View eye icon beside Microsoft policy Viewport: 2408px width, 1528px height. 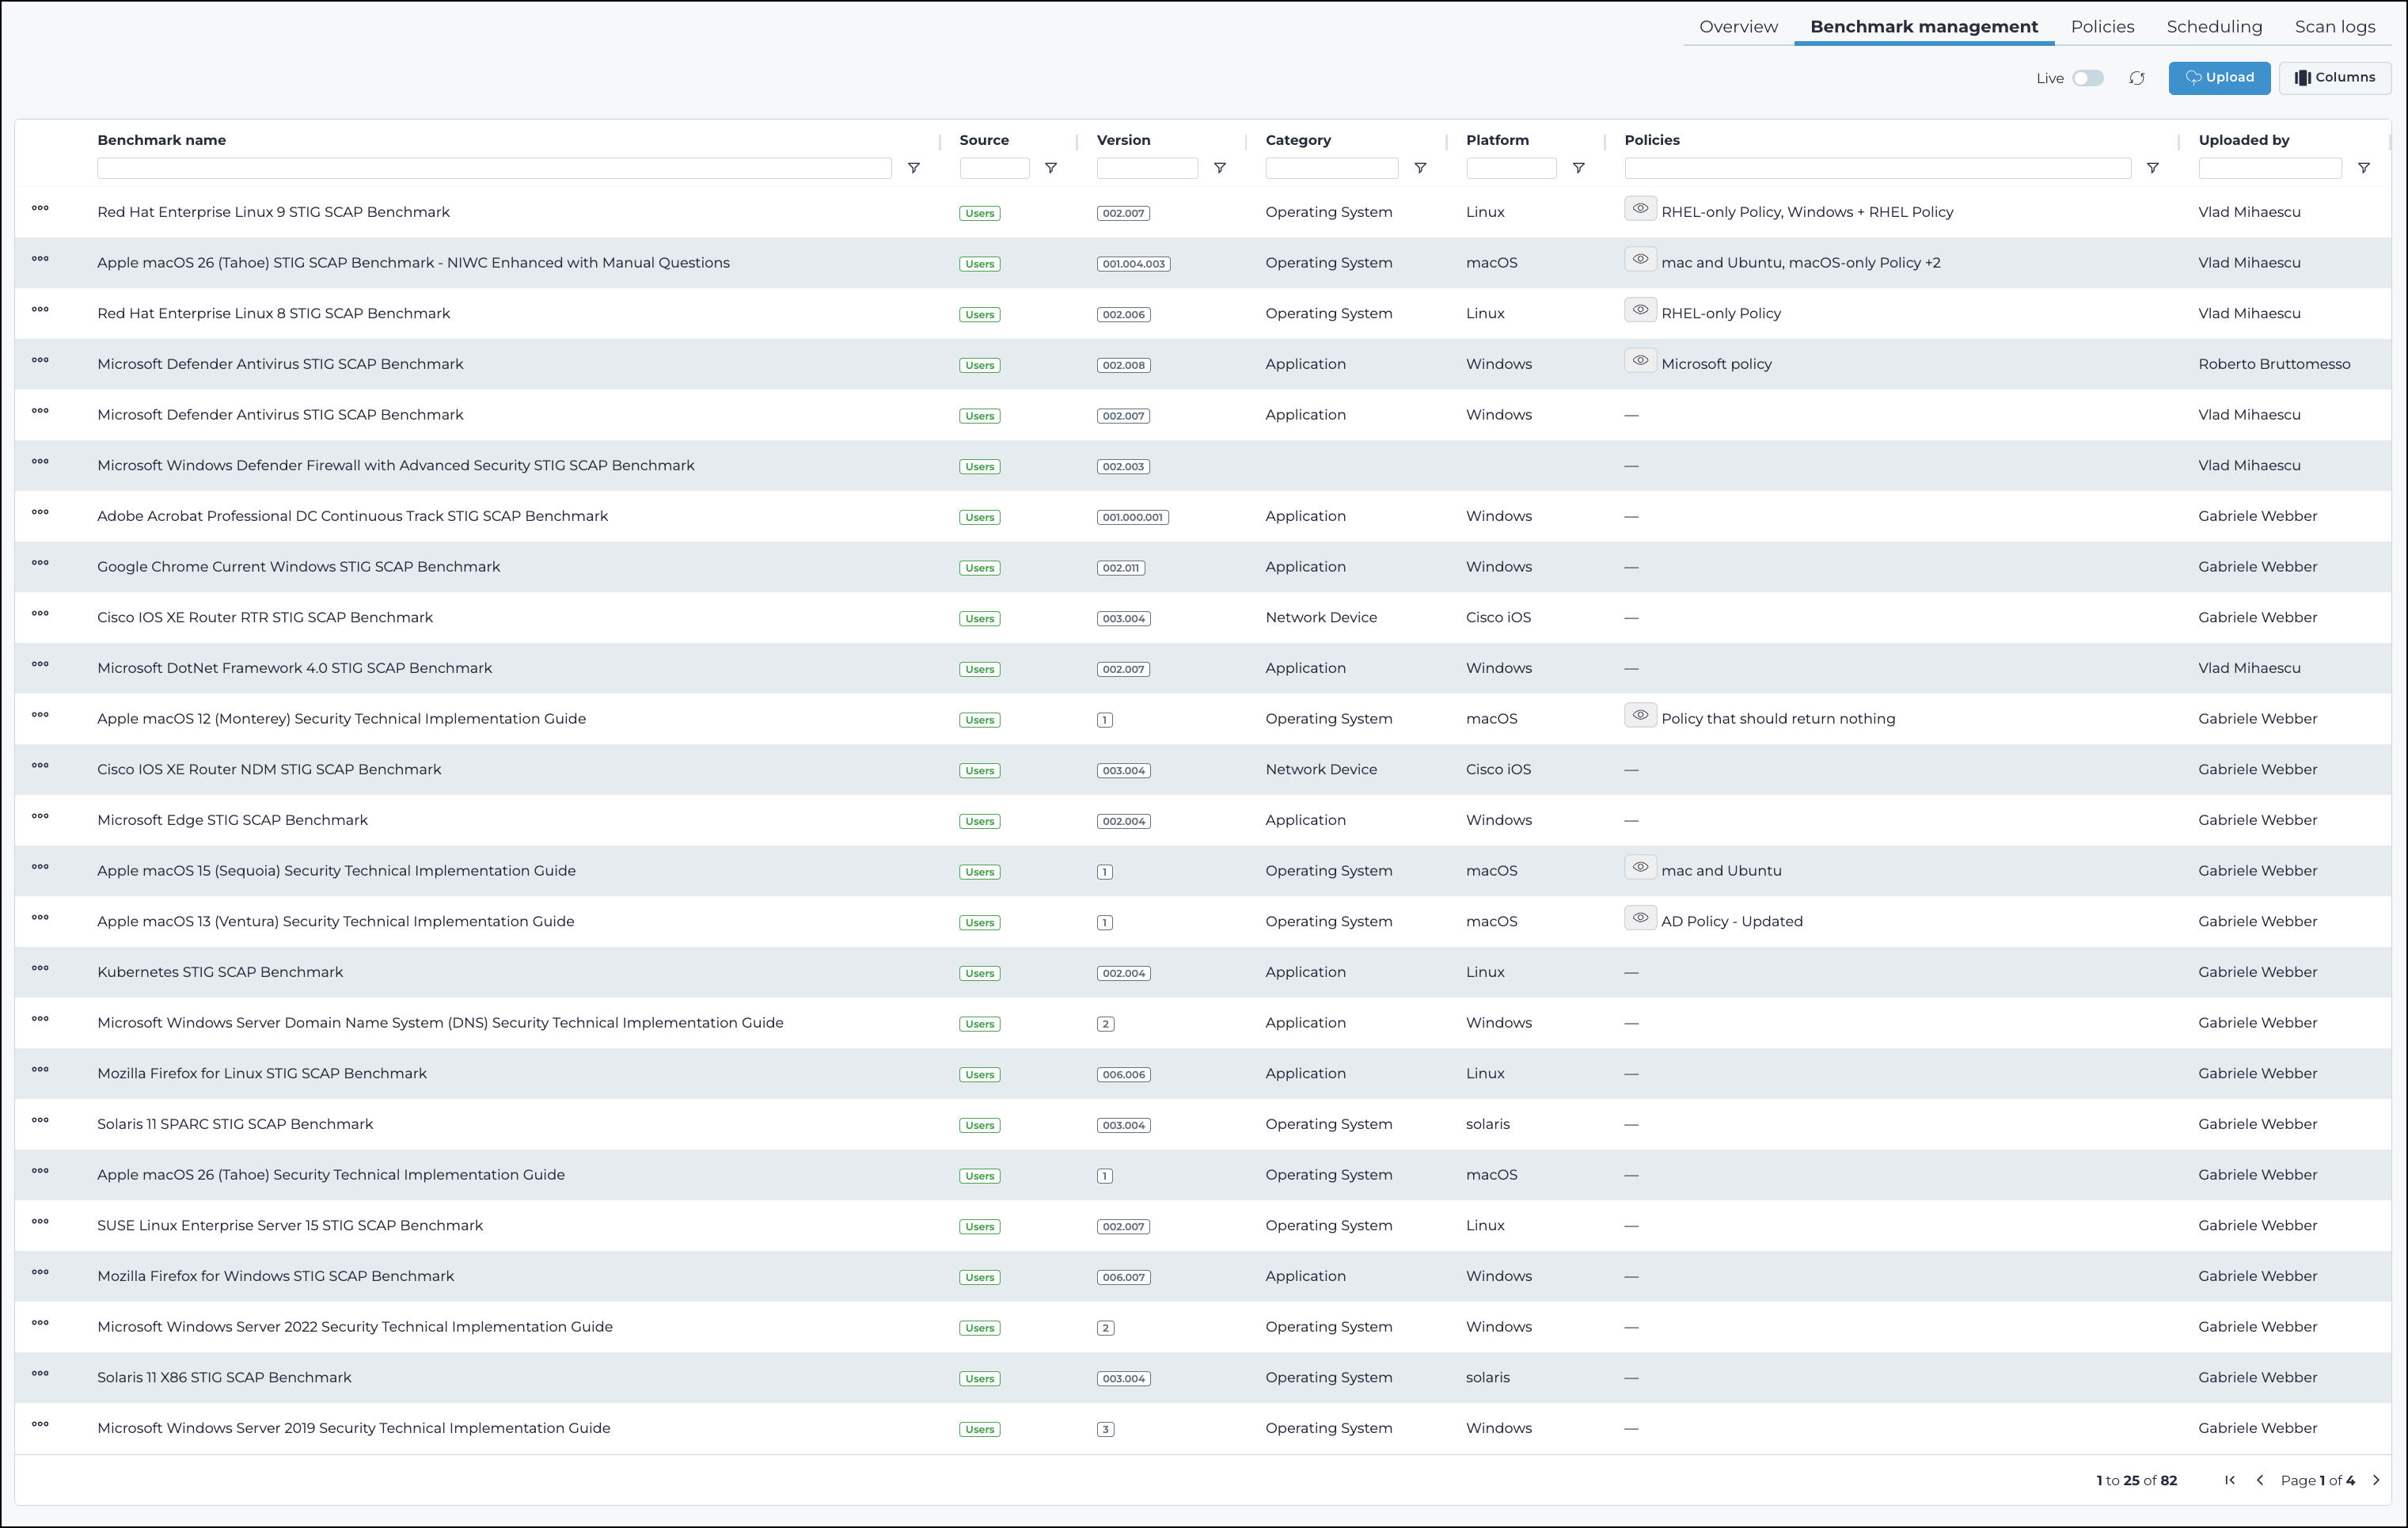point(1640,361)
